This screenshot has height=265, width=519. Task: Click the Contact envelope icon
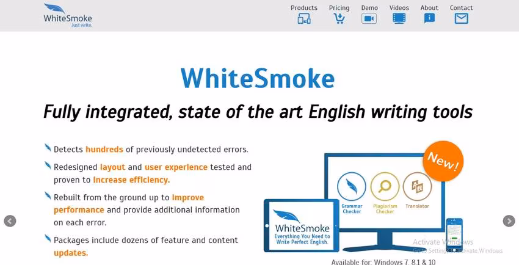pyautogui.click(x=461, y=18)
